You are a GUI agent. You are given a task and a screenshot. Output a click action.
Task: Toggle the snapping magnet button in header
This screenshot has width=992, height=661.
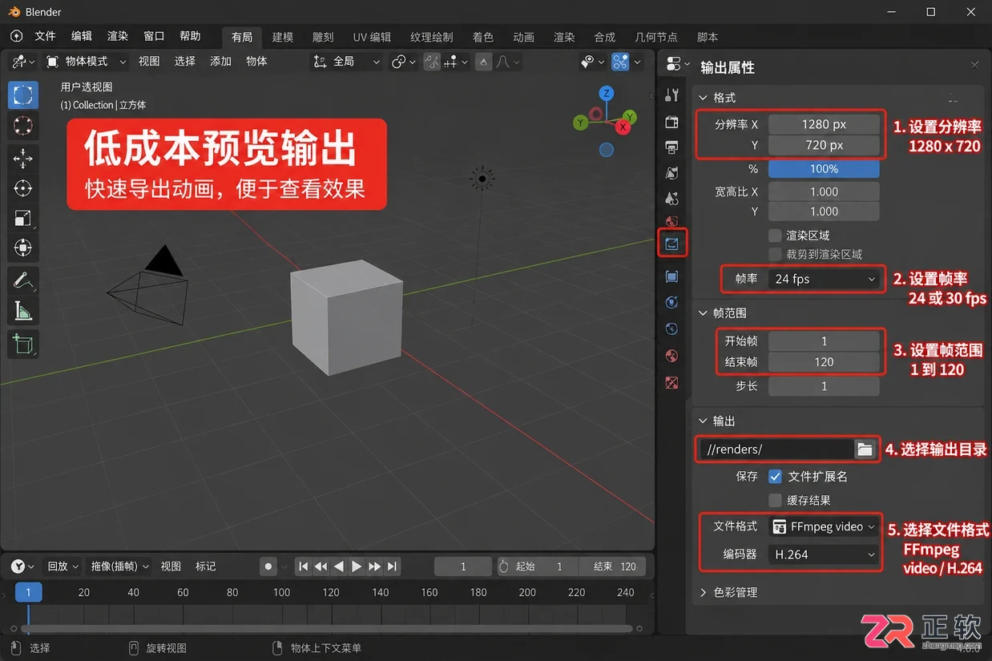click(x=432, y=62)
